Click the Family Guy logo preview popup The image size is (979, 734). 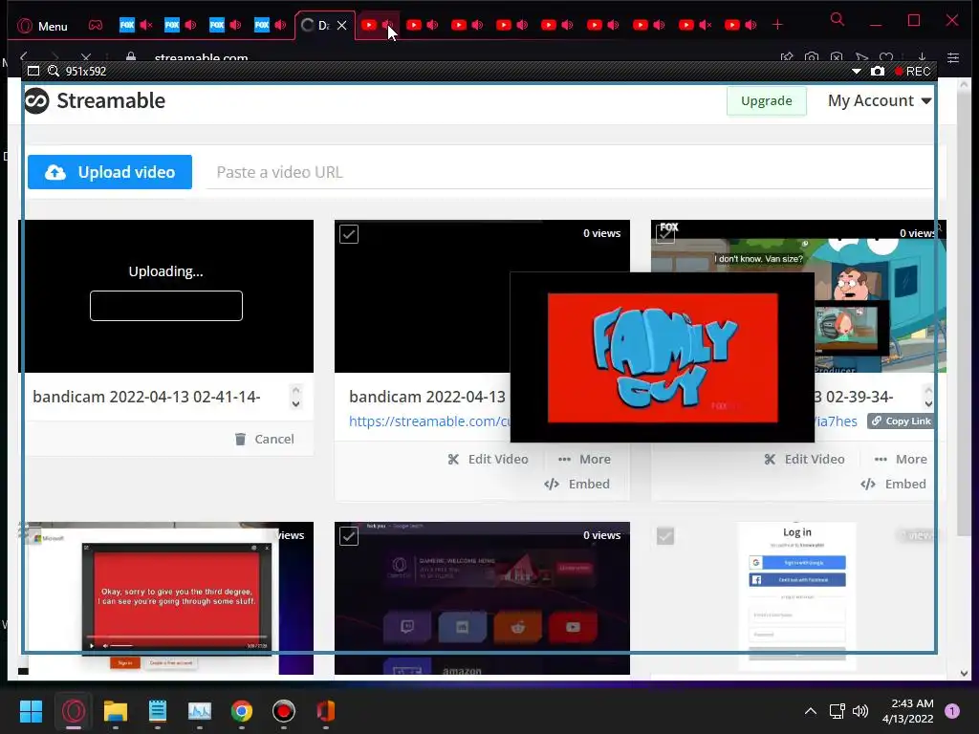tap(663, 357)
